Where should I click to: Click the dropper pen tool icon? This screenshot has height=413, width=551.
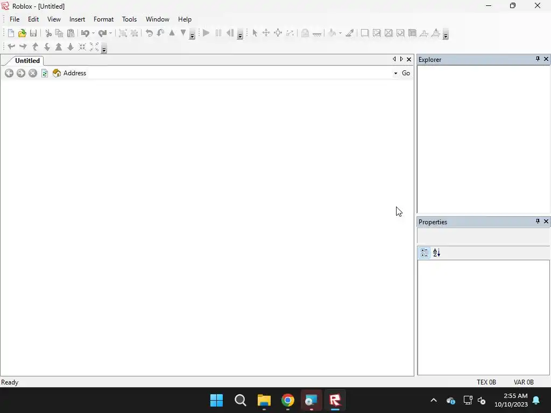(x=349, y=33)
